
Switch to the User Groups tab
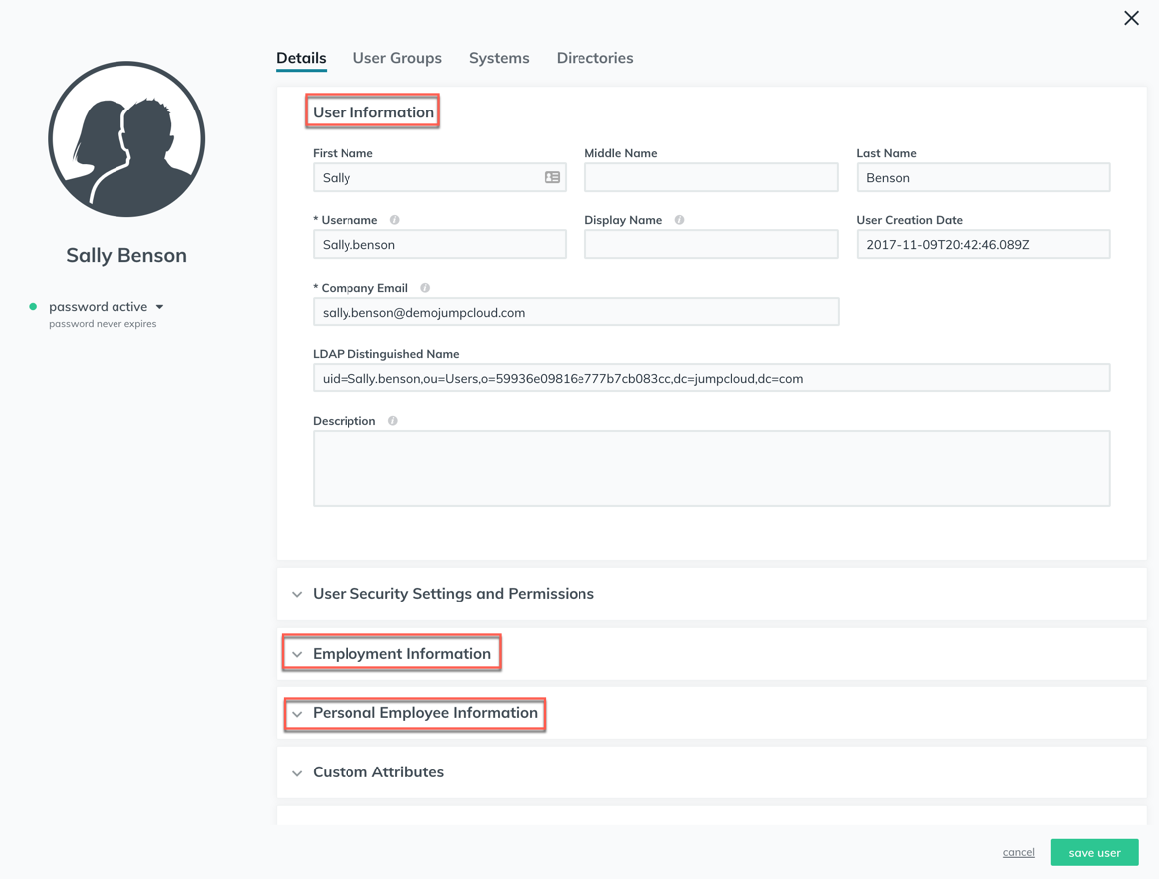tap(397, 58)
